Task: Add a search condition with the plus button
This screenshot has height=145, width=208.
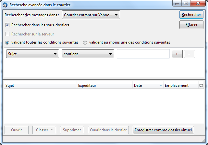Action: [x=177, y=54]
